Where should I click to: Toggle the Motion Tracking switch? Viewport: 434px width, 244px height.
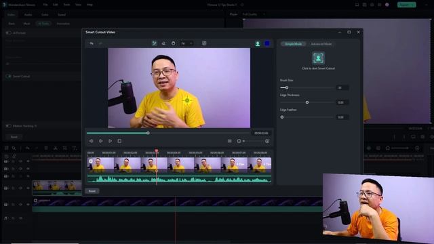click(8, 126)
